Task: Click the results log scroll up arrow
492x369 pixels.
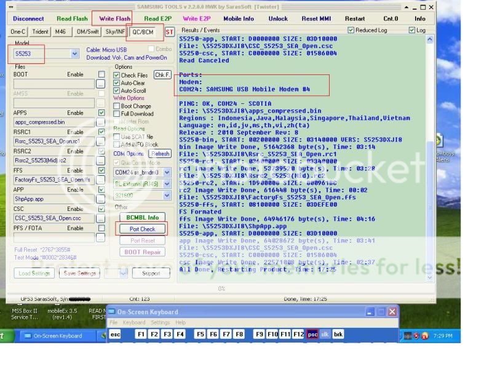Action: [430, 39]
